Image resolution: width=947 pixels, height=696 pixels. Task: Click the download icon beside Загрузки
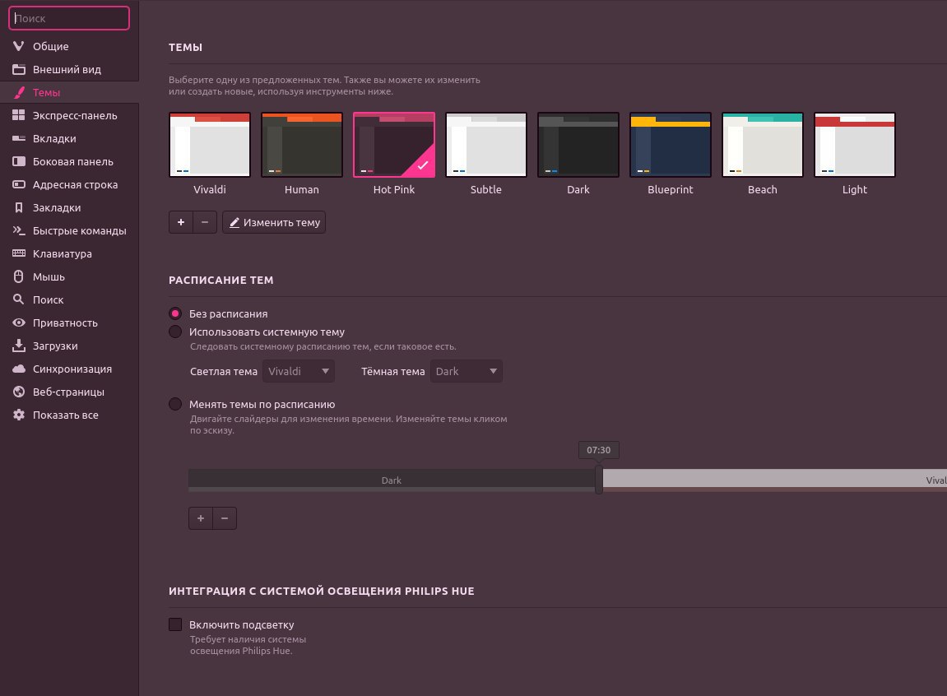[x=19, y=346]
